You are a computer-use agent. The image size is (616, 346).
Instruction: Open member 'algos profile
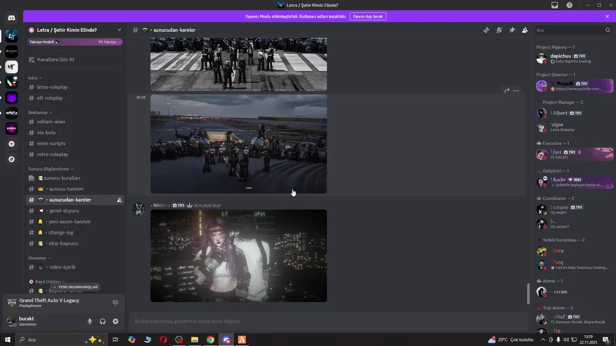click(x=575, y=127)
